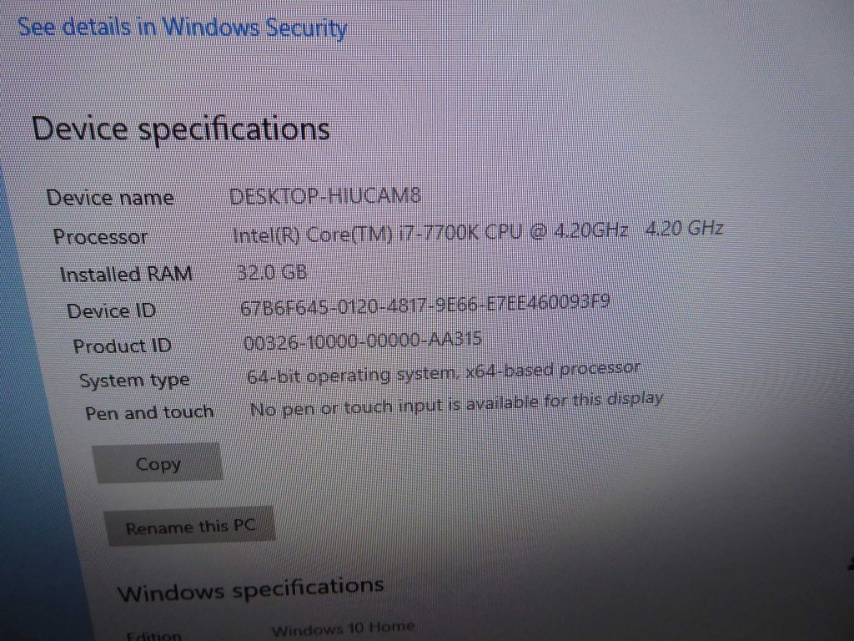Click the Windows specifications heading
This screenshot has height=641, width=854.
(x=250, y=588)
